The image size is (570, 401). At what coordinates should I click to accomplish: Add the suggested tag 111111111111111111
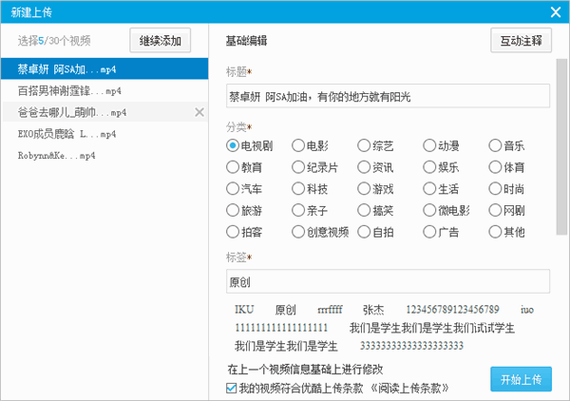coord(281,328)
